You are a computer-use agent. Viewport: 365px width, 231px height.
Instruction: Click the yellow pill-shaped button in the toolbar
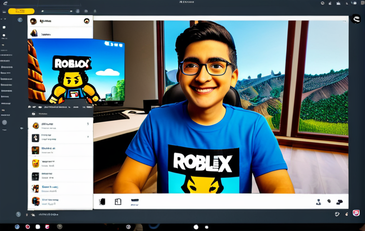pyautogui.click(x=21, y=11)
